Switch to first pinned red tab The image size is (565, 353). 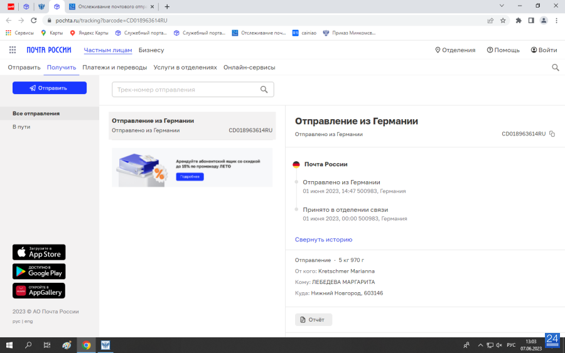(11, 6)
